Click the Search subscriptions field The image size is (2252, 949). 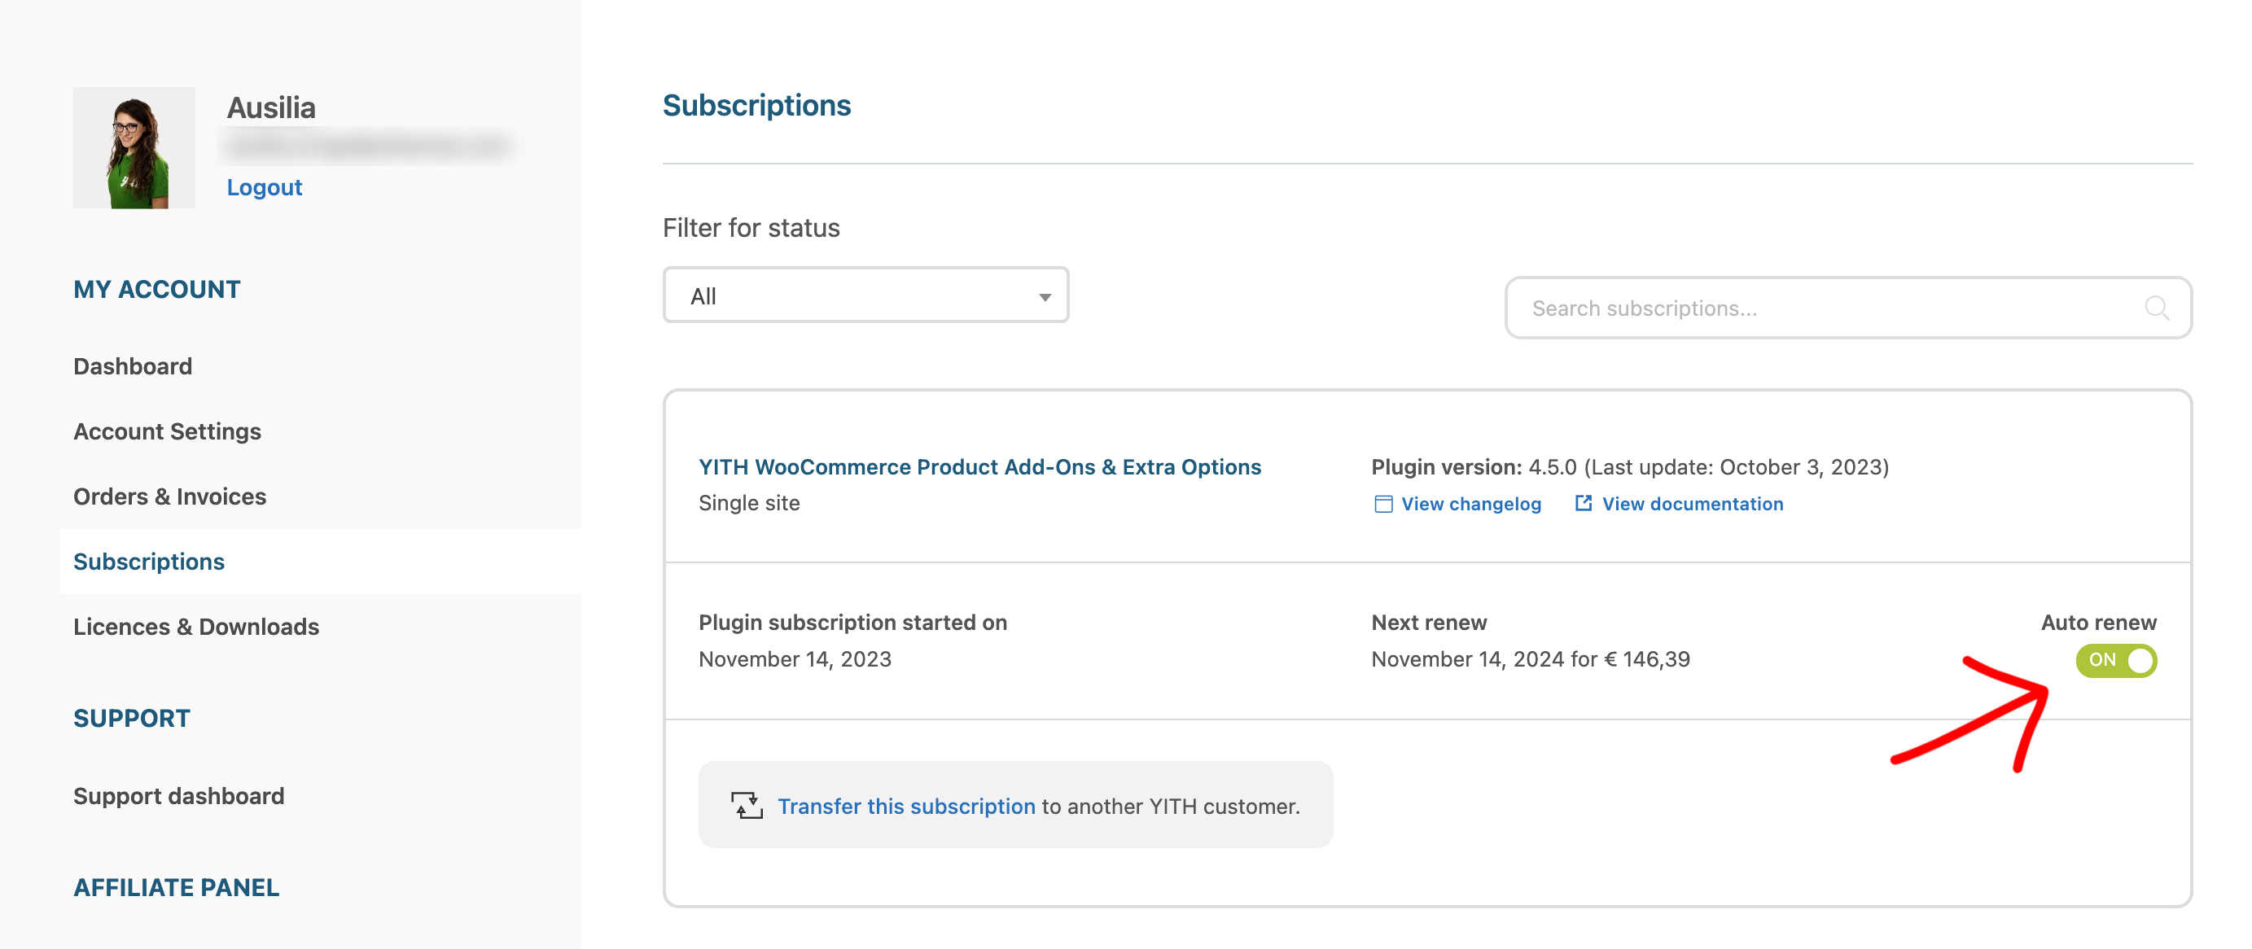pyautogui.click(x=1848, y=308)
